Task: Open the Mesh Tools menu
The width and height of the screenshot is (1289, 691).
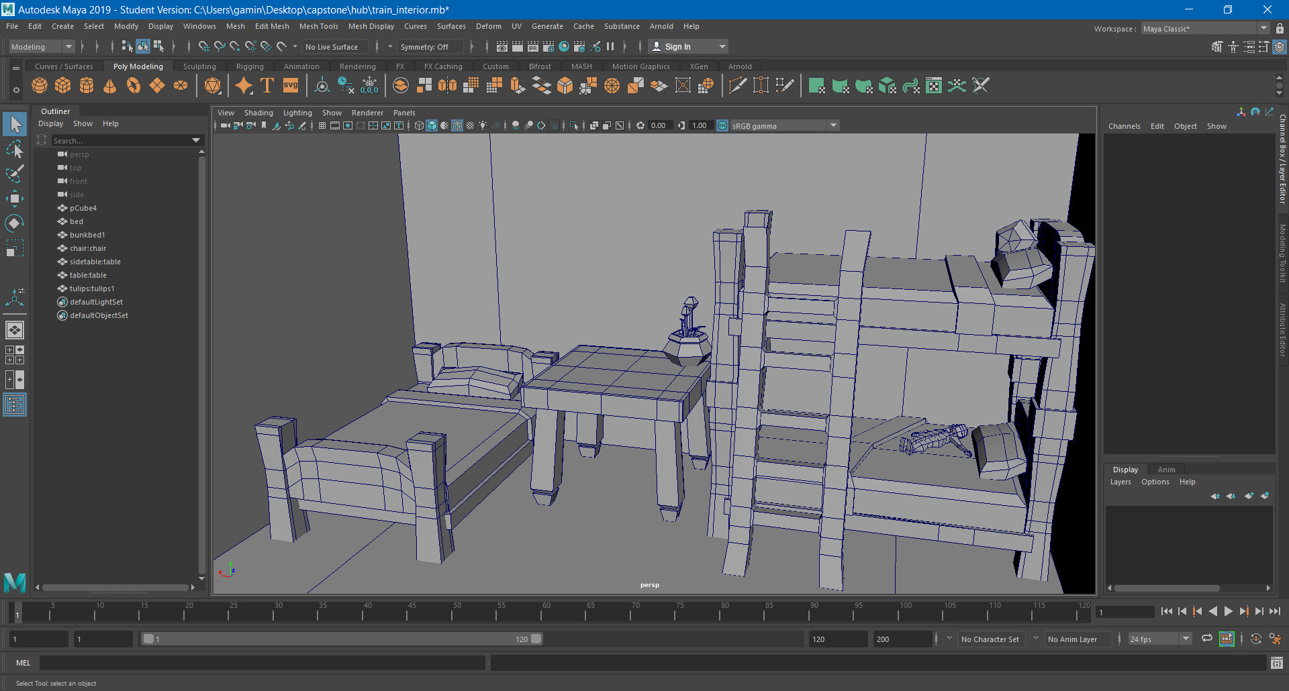Action: coord(318,26)
